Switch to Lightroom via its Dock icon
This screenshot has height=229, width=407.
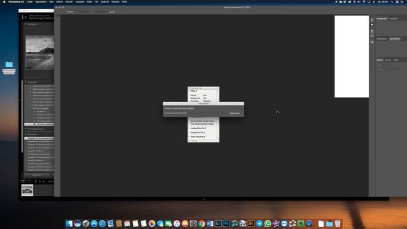[x=218, y=223]
